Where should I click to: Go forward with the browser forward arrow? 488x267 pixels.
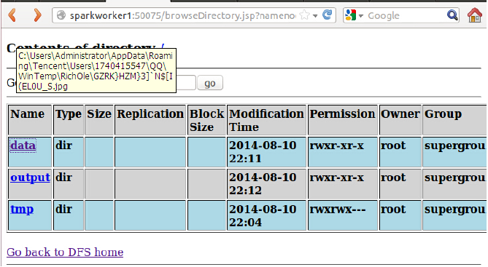[37, 15]
